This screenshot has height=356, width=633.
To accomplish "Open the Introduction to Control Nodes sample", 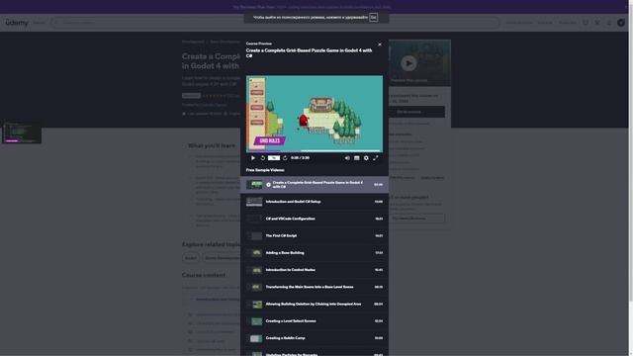I will point(315,270).
